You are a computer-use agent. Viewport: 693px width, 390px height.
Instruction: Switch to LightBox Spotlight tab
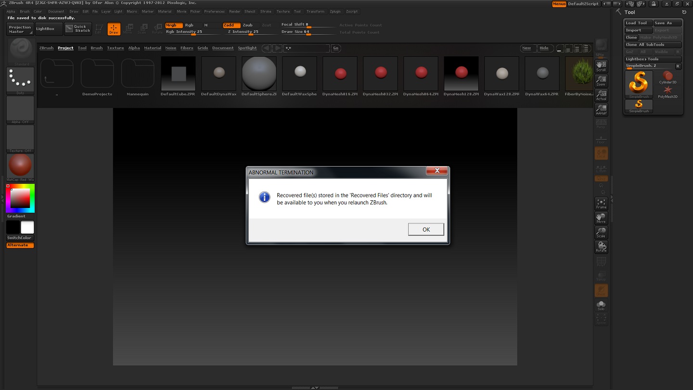pos(247,48)
